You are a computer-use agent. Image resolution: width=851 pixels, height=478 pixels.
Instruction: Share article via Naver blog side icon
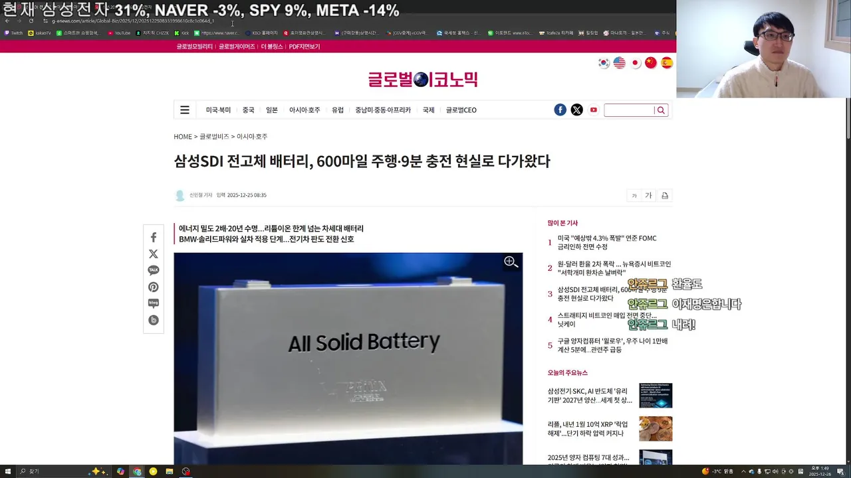[x=154, y=304]
